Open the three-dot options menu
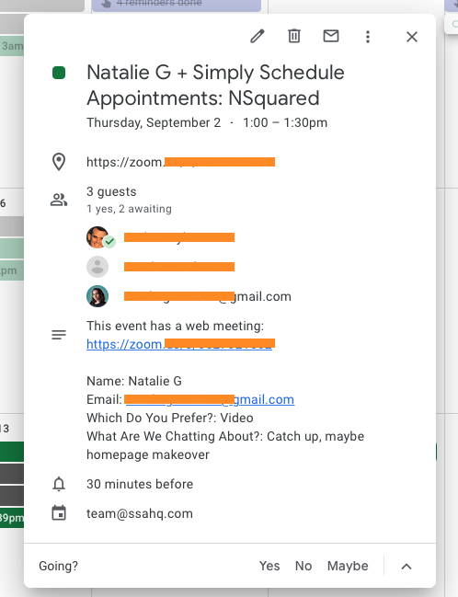458x597 pixels. (x=368, y=37)
